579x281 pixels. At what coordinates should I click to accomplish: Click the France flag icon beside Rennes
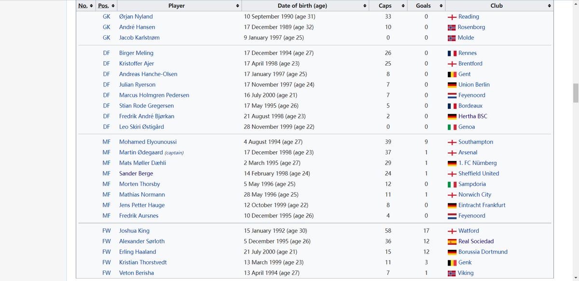[x=452, y=54]
